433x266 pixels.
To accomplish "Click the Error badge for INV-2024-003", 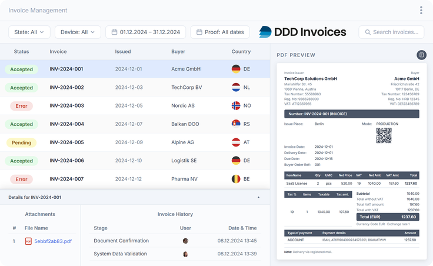I will pos(21,106).
